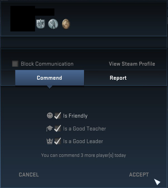Uncheck the Is a Good Teacher checkbox
The width and height of the screenshot is (168, 188).
pos(57,129)
